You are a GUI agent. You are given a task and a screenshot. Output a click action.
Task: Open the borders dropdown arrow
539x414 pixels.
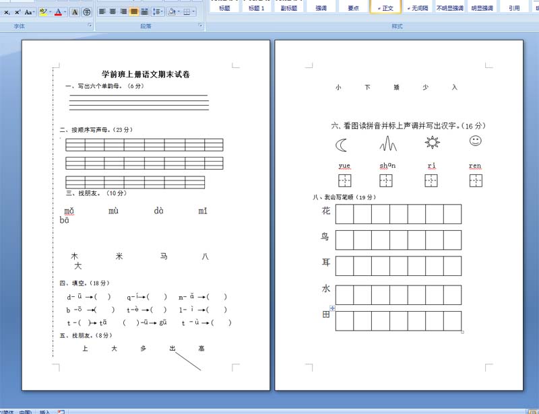[194, 12]
